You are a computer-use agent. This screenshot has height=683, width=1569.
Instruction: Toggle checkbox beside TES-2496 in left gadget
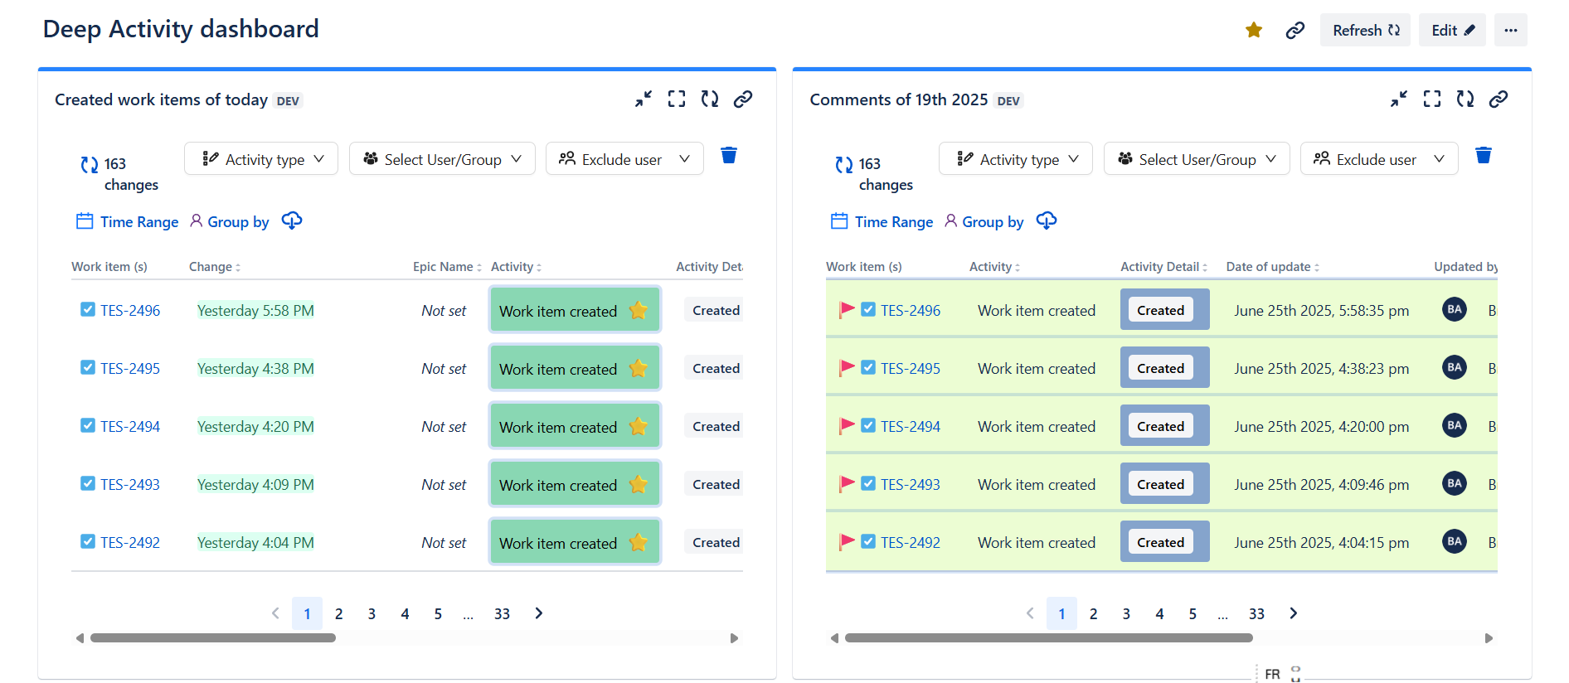pos(88,310)
